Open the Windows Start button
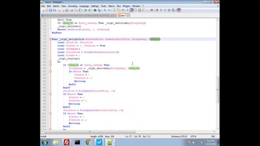 45,142
